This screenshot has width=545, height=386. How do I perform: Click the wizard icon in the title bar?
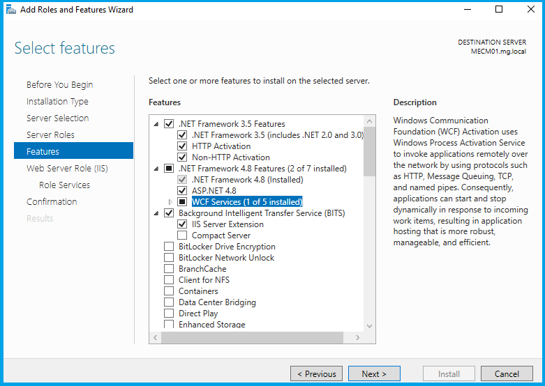pos(11,10)
